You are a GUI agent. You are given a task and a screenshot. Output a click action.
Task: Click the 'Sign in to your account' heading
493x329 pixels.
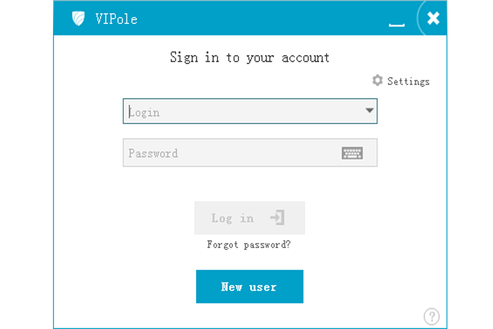250,57
